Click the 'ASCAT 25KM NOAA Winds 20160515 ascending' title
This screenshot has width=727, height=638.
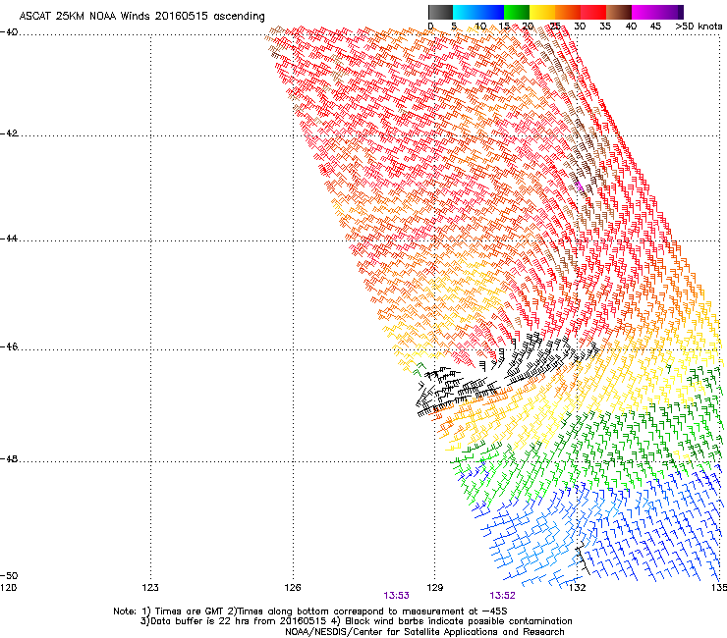141,17
